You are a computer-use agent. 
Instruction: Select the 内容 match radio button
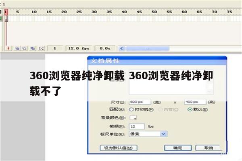161,109
